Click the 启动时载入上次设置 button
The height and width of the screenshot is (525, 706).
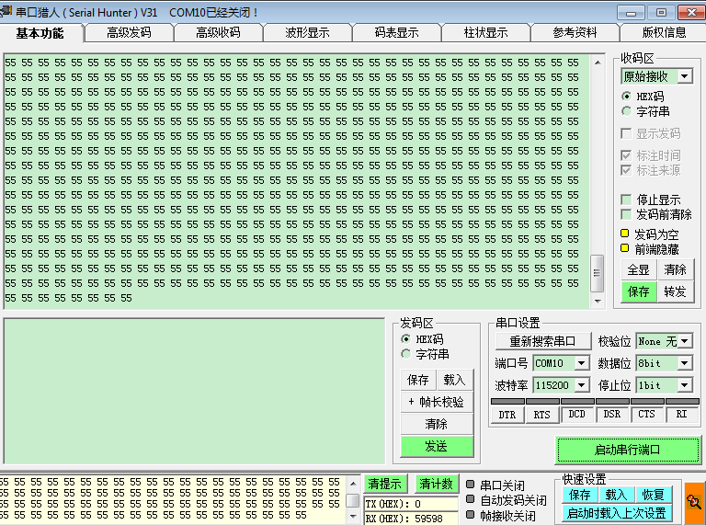click(617, 513)
